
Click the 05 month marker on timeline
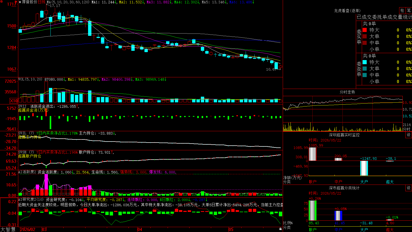click(231, 229)
